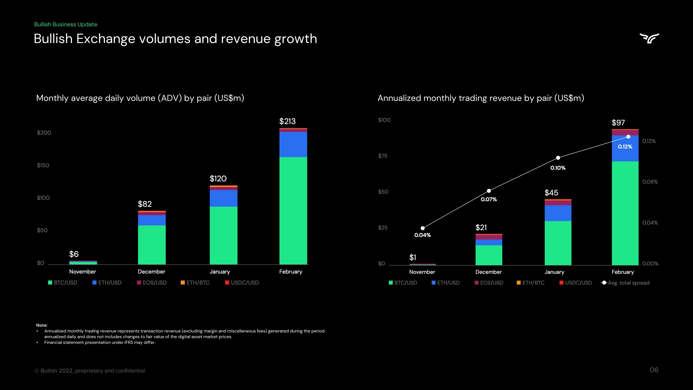
Task: Click the orange ETH/BTC swatch in revenue legend
Action: (x=519, y=283)
